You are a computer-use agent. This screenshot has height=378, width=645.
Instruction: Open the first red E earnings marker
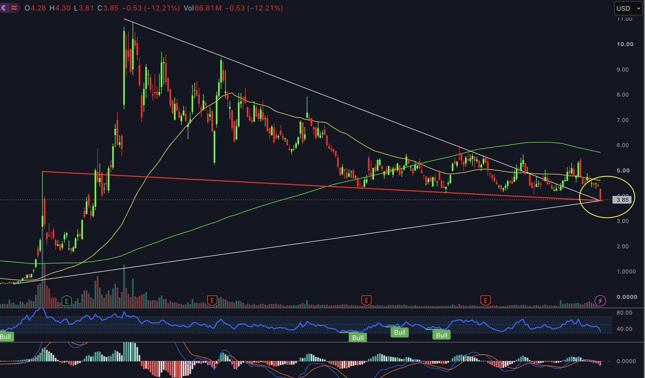pos(212,300)
